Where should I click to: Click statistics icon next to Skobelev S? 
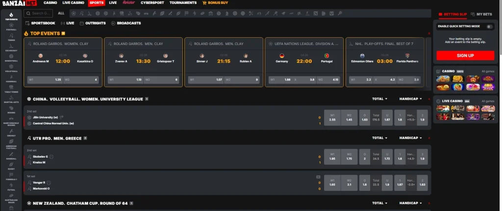51,157
